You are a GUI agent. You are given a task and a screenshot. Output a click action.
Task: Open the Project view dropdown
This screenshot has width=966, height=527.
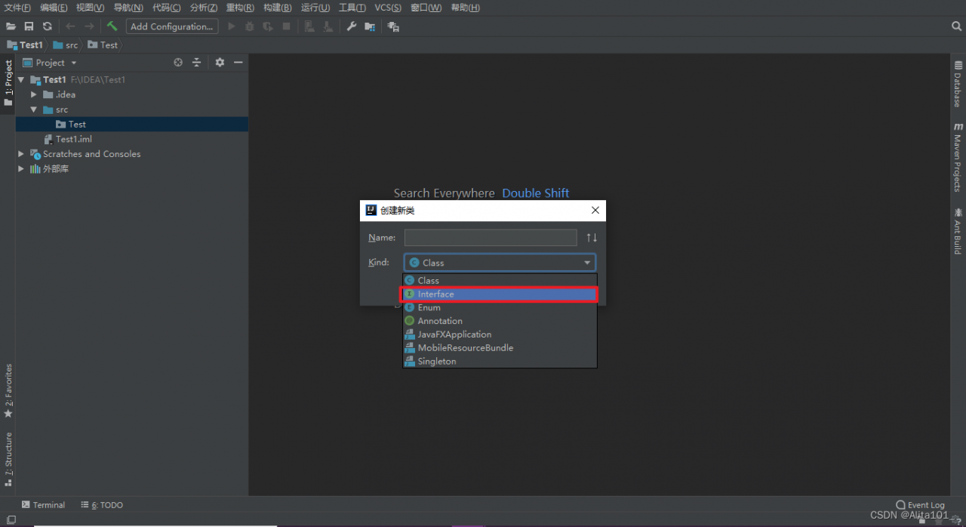pos(51,63)
